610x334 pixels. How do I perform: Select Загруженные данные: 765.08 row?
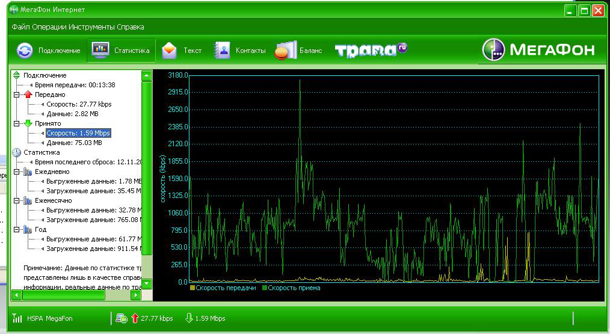pos(94,220)
